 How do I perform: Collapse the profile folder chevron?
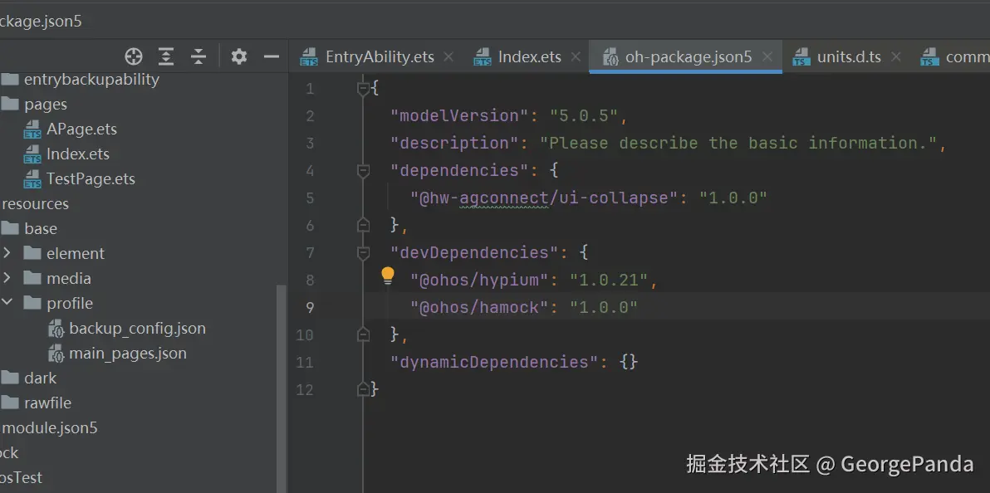click(7, 303)
